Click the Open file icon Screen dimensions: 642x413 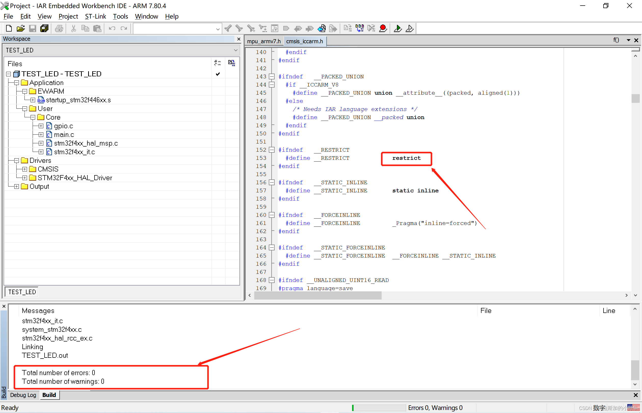pyautogui.click(x=21, y=29)
